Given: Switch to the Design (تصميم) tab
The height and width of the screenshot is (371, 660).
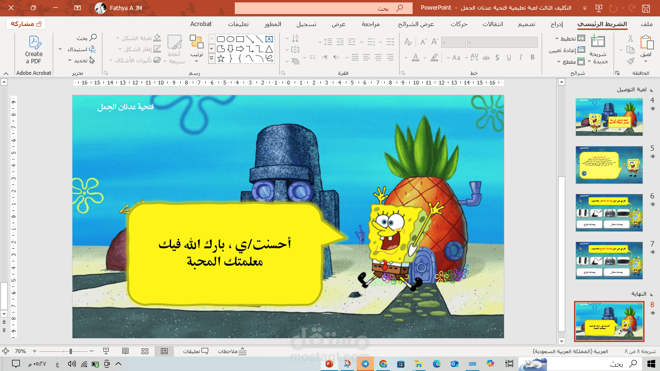Looking at the screenshot, I should [527, 24].
